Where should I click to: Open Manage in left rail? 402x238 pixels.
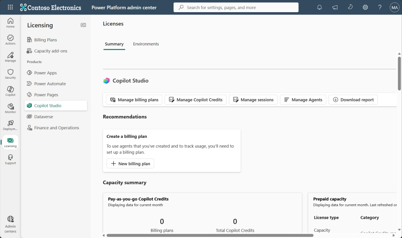(x=10, y=57)
